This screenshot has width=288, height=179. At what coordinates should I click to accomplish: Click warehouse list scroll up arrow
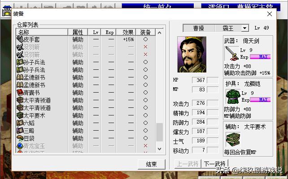pyautogui.click(x=159, y=33)
